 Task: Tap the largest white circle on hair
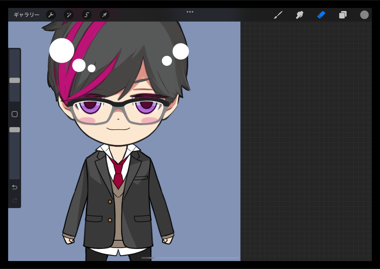pyautogui.click(x=62, y=51)
